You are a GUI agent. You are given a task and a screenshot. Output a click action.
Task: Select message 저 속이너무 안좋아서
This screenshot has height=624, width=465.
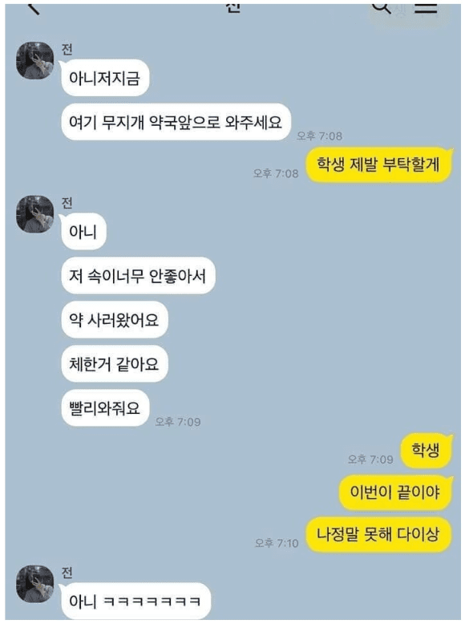pos(138,275)
